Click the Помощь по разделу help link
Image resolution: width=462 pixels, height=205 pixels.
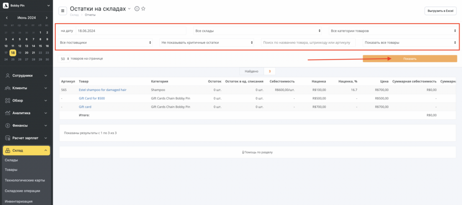point(257,152)
